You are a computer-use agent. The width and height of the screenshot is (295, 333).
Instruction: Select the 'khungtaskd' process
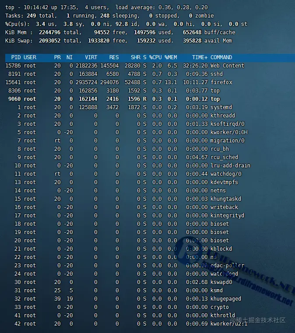coord(226,199)
